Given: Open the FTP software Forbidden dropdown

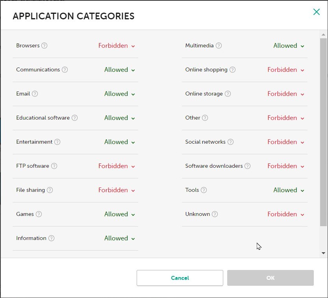Looking at the screenshot, I should click(117, 166).
